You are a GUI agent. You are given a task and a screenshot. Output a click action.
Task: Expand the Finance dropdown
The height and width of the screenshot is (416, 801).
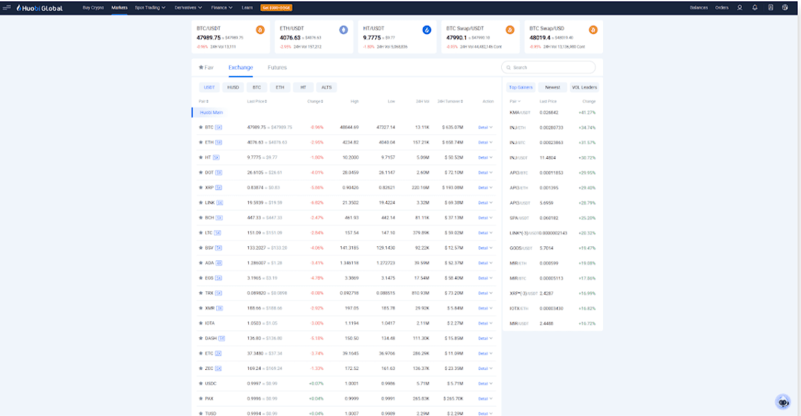[x=222, y=7]
